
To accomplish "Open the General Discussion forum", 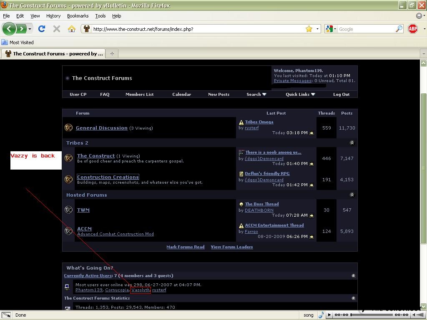I will point(102,128).
